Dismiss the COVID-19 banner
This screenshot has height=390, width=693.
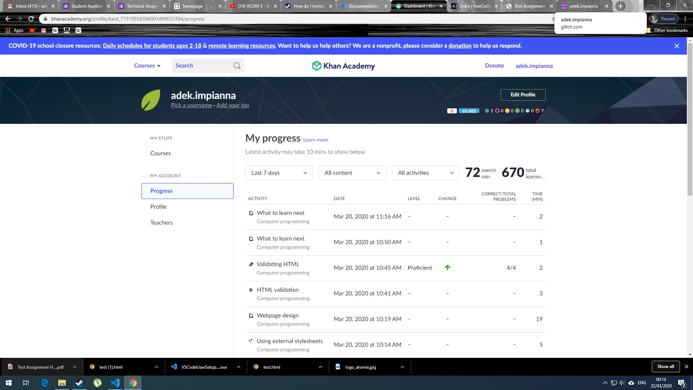[x=677, y=46]
